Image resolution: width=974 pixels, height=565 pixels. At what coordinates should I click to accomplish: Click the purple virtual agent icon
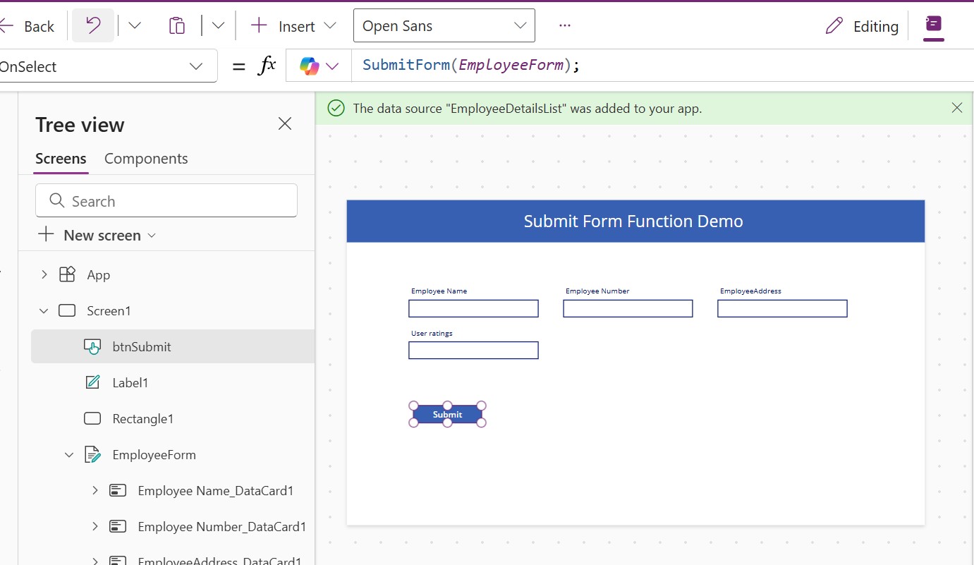pyautogui.click(x=933, y=25)
